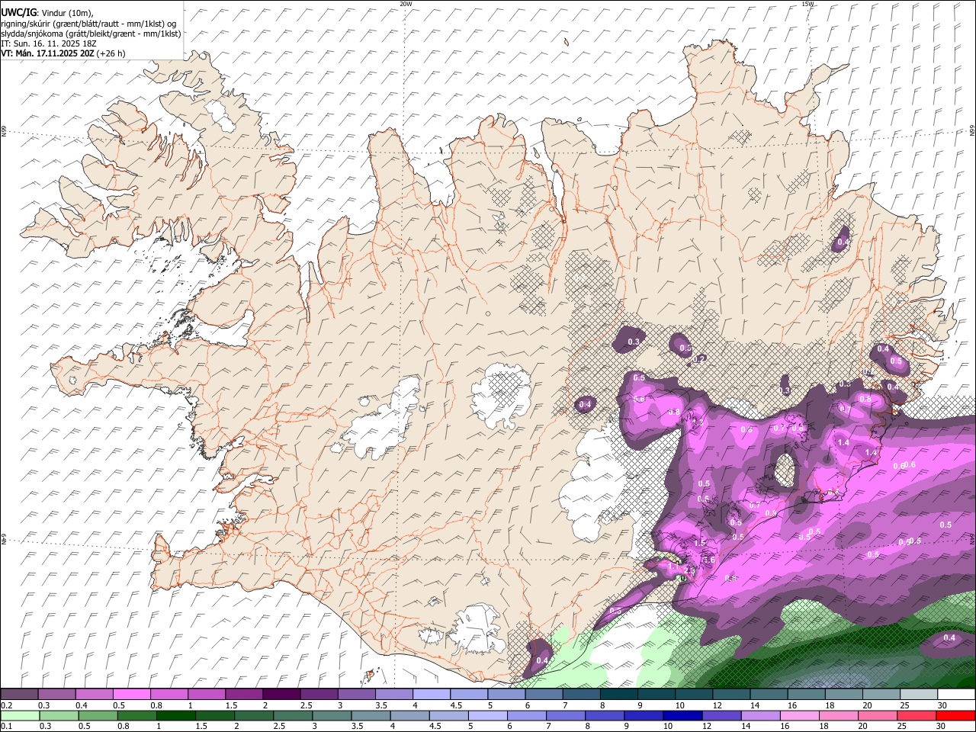
Task: Click the 0.5–0.8 medium green swatch in green legend row
Action: [x=98, y=715]
